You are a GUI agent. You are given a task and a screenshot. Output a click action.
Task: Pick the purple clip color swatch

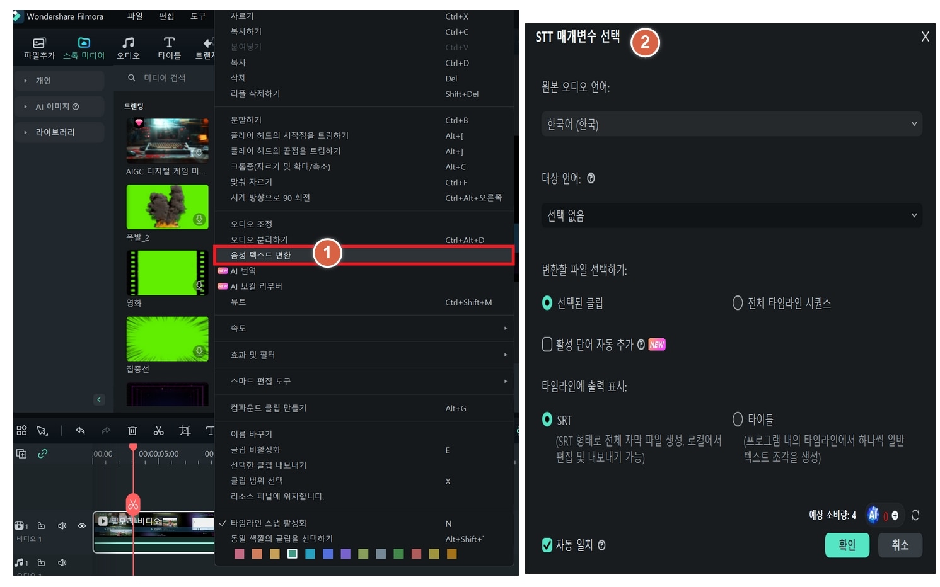[x=345, y=554]
